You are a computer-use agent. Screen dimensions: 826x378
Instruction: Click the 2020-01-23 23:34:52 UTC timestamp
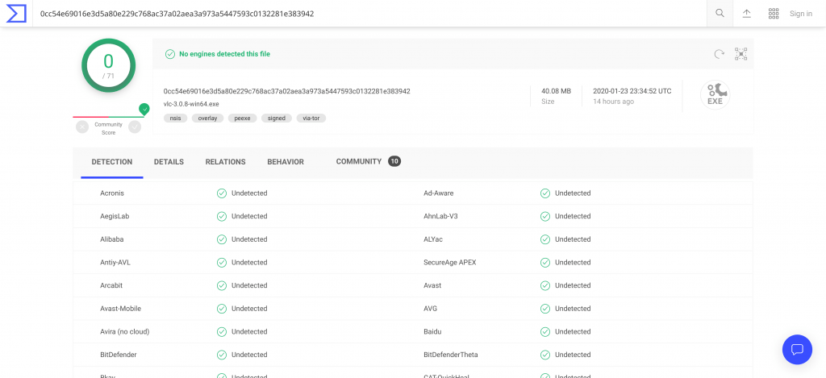point(632,91)
